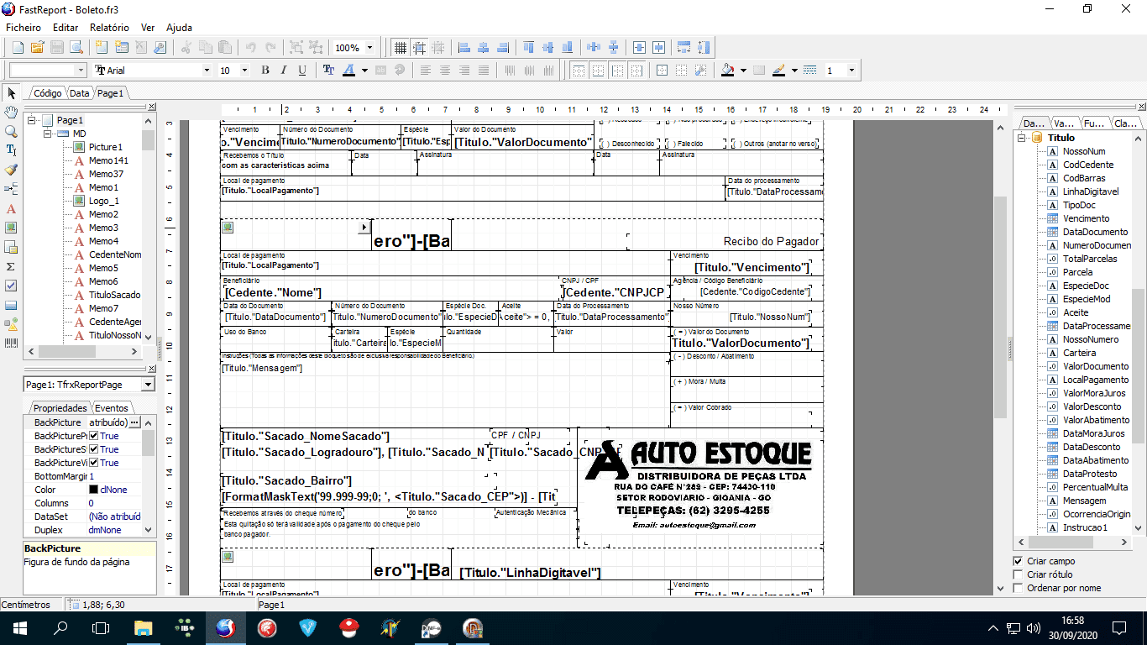
Task: Select the Hand tool in left toolbar
Action: pos(11,113)
